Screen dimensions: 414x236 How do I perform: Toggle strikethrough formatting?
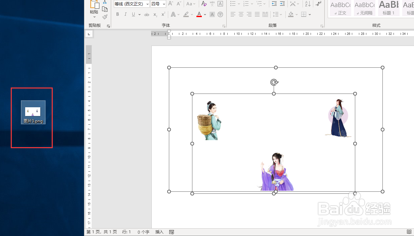click(x=147, y=14)
